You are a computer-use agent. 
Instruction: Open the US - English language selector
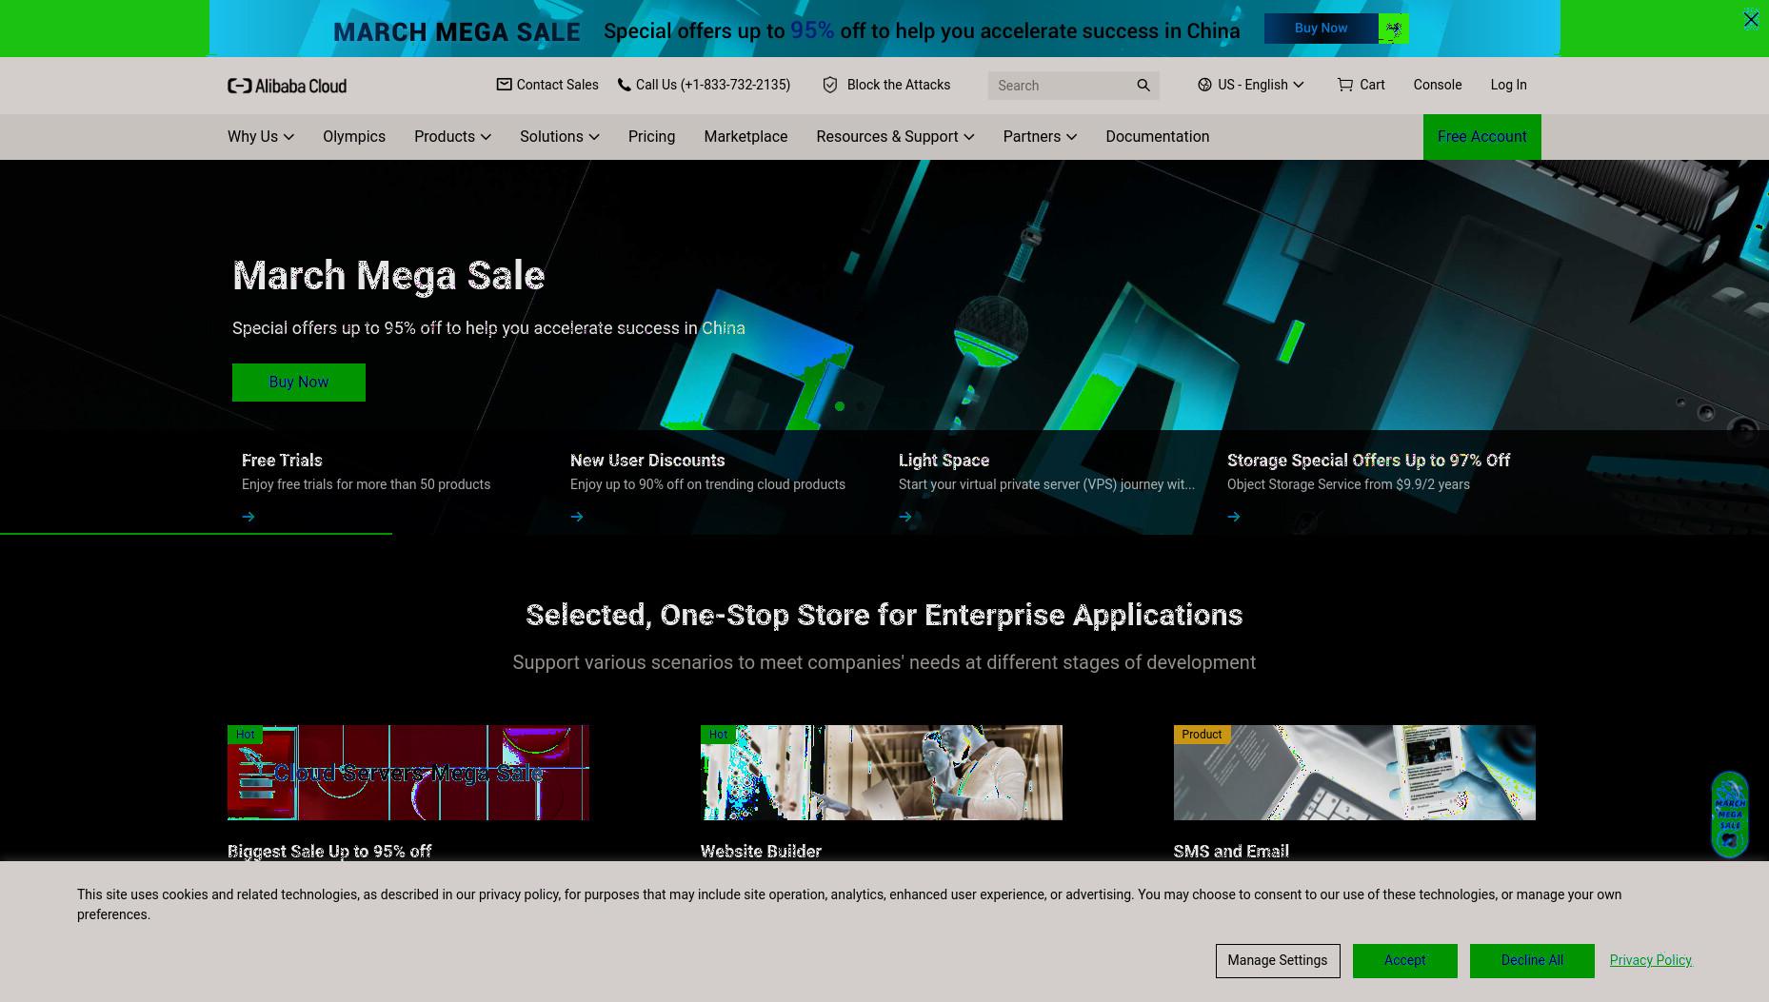click(x=1250, y=85)
